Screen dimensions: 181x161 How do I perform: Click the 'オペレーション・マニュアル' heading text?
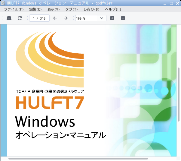[x=61, y=135]
